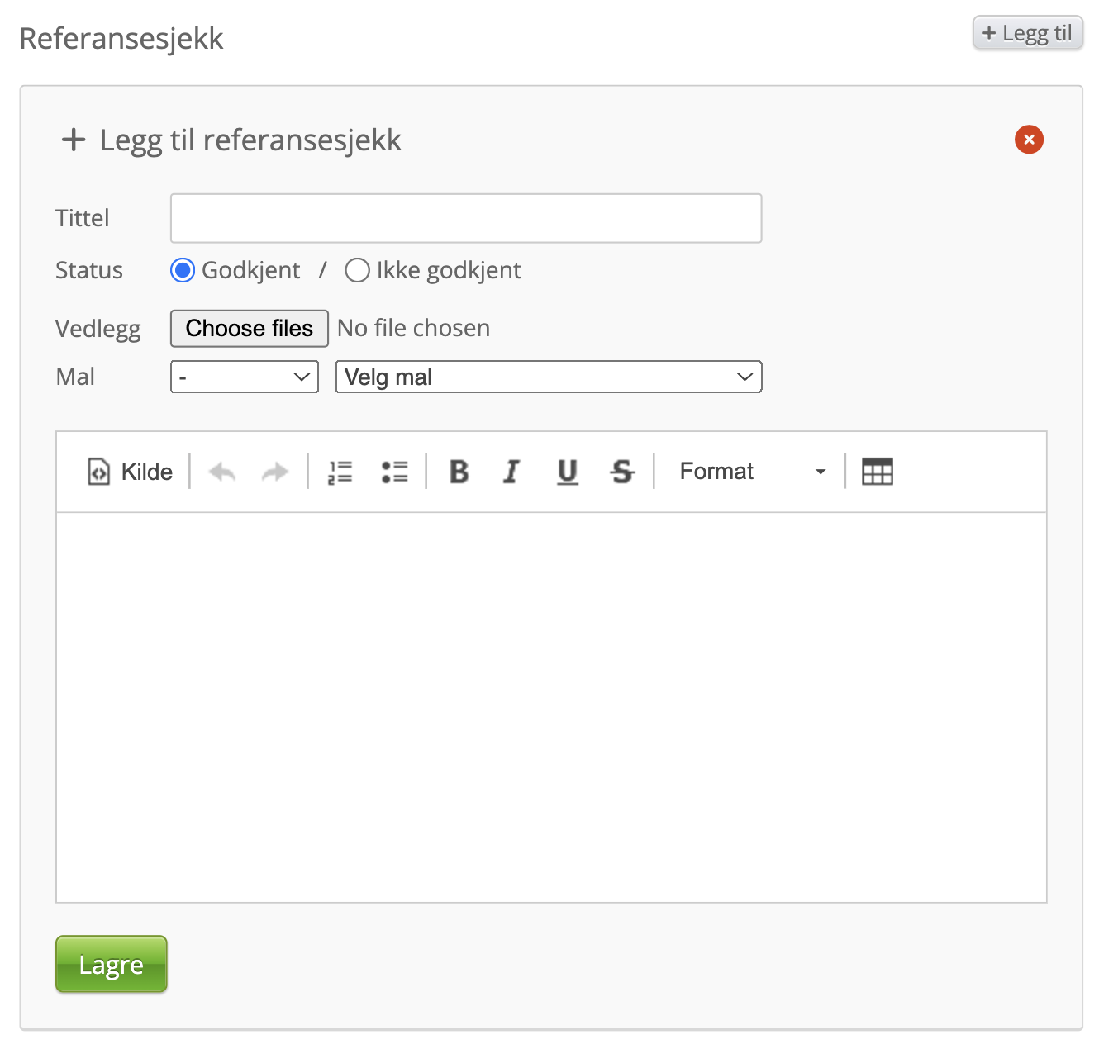Click Choose files for Vedlegg

(x=250, y=329)
